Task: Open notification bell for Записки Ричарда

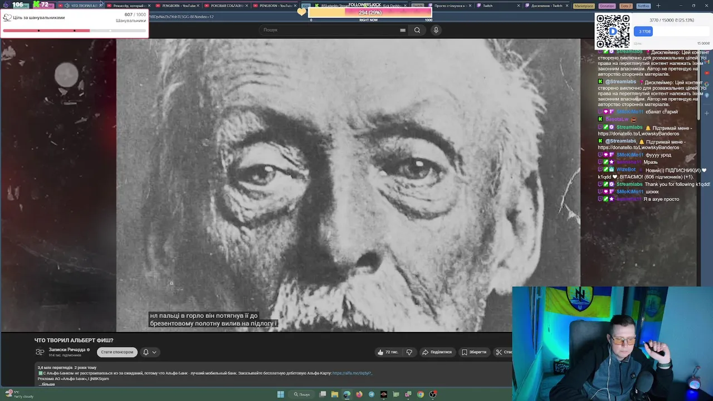Action: click(146, 352)
